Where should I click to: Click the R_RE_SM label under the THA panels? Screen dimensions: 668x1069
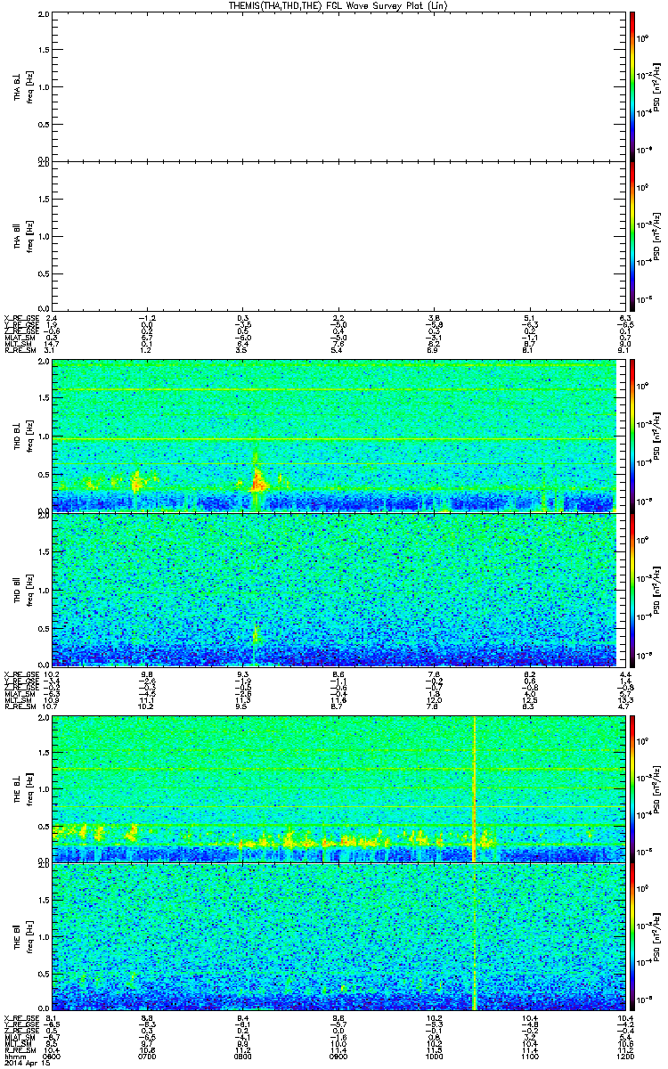coord(20,350)
